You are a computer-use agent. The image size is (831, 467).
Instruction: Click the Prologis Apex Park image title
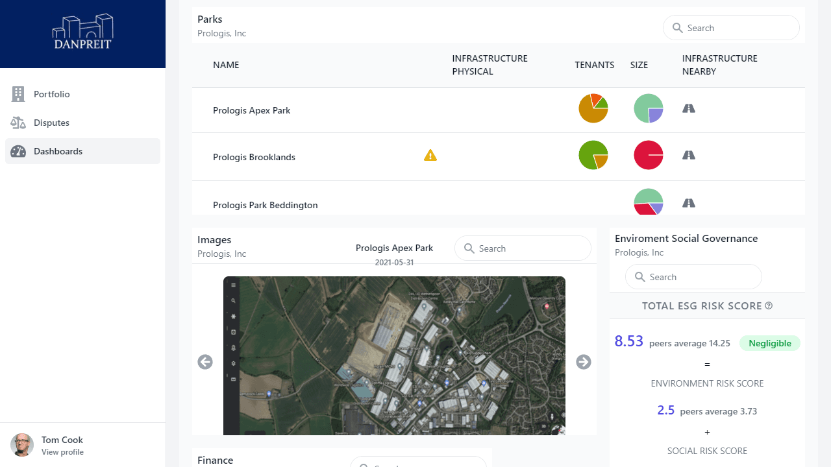(x=394, y=248)
